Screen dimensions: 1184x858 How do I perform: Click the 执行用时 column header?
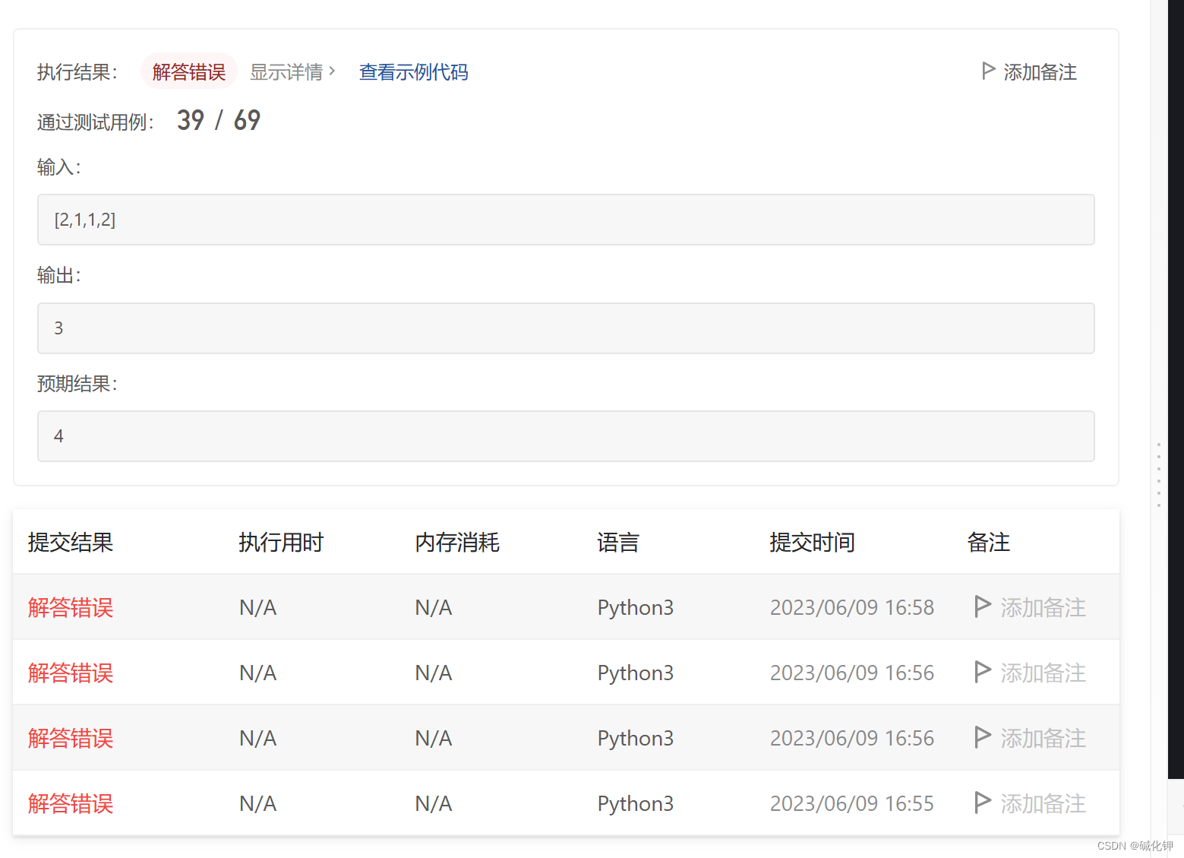(x=281, y=542)
